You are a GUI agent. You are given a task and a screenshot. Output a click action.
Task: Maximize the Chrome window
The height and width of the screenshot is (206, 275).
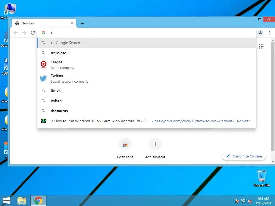pyautogui.click(x=260, y=19)
